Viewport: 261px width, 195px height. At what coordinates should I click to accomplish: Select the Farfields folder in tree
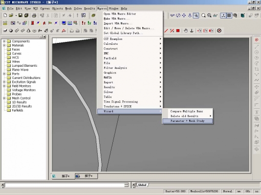tap(17, 110)
